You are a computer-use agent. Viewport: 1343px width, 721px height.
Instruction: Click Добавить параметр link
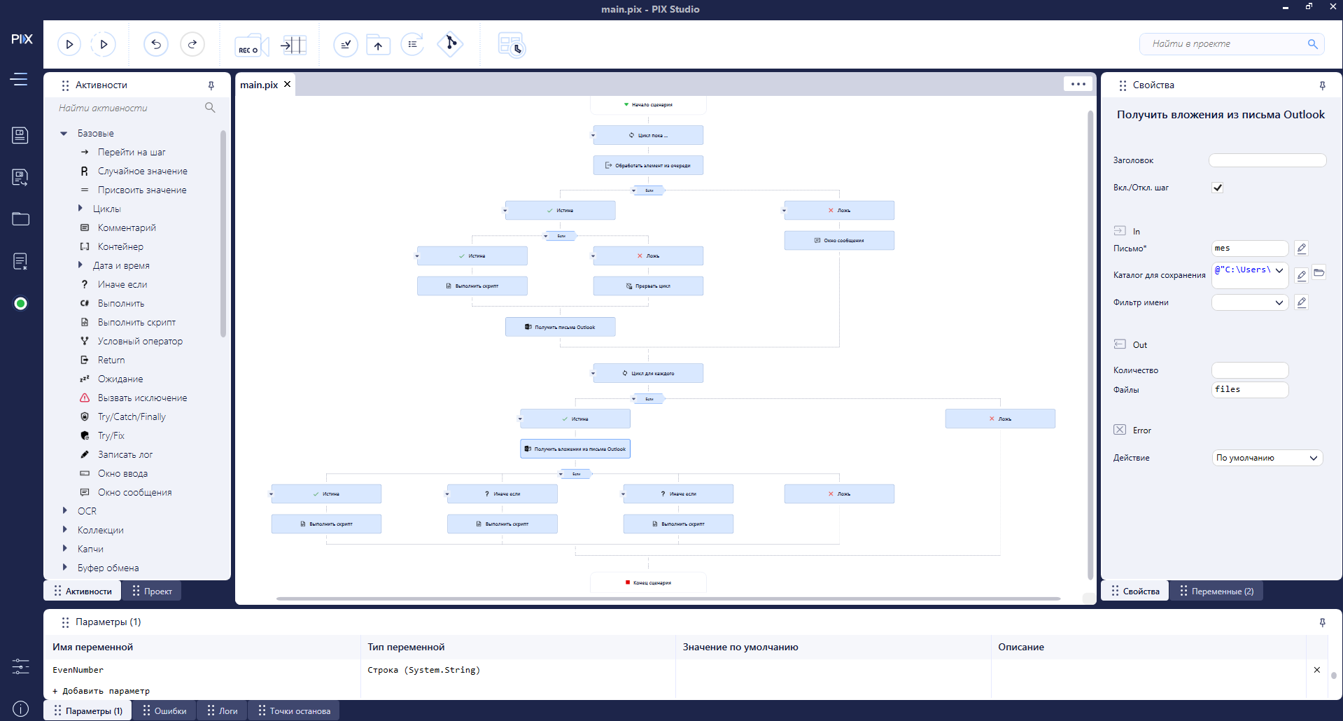click(101, 691)
